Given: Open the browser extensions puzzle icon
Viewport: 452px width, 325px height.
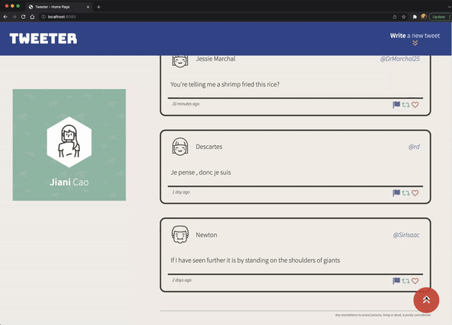Looking at the screenshot, I should pos(415,17).
